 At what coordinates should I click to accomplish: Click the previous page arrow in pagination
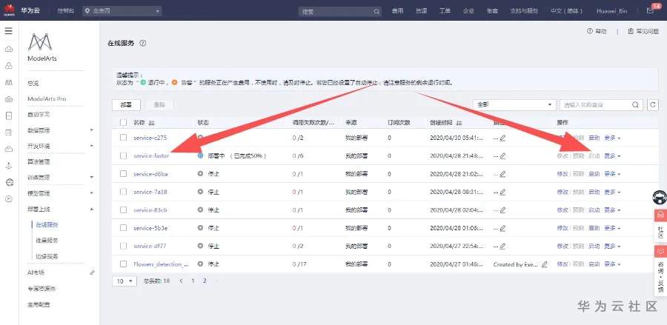pyautogui.click(x=182, y=281)
